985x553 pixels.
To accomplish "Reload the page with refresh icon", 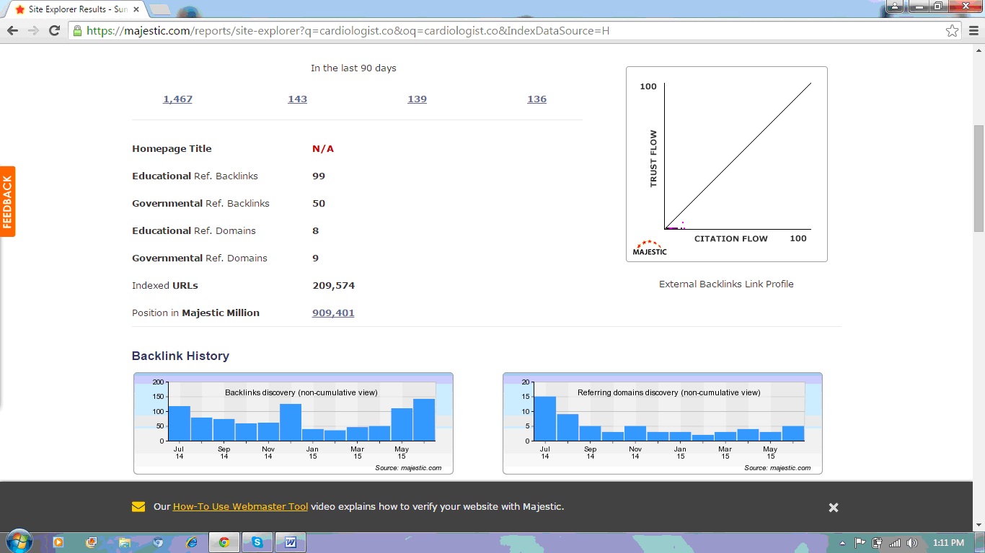I will tap(54, 30).
